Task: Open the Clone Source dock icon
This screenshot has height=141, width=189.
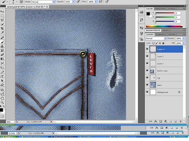Action: click(141, 39)
